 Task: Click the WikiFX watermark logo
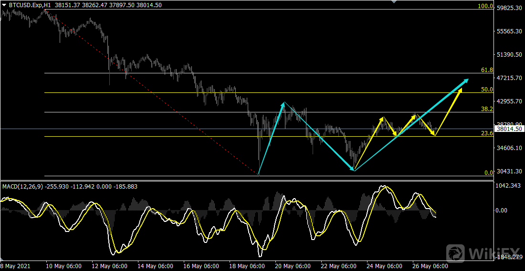click(x=482, y=252)
